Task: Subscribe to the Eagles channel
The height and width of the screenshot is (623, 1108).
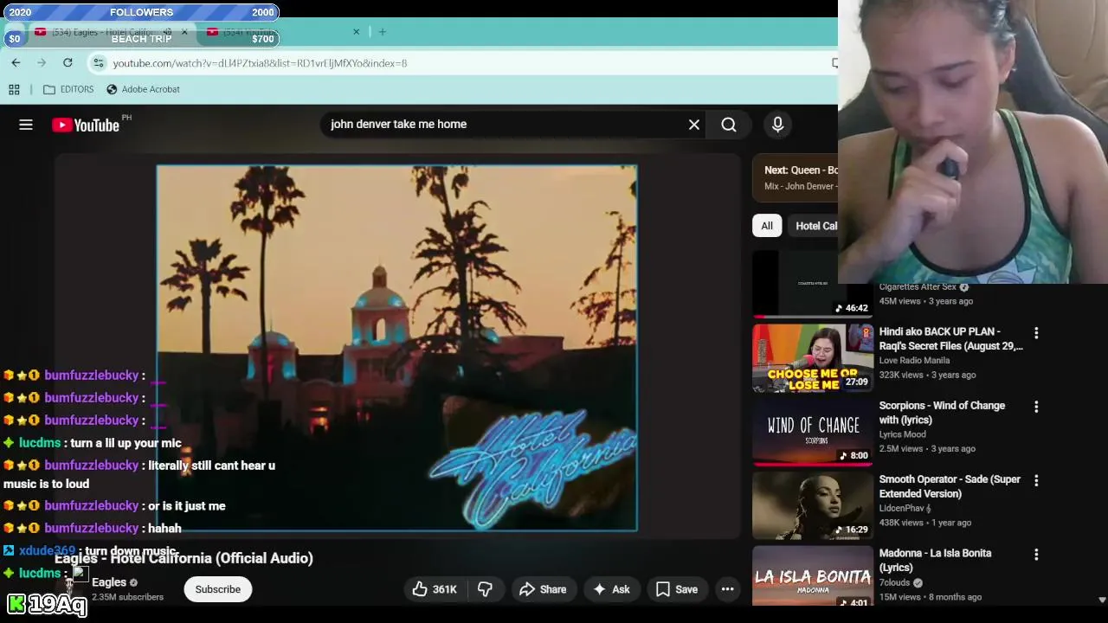Action: point(218,589)
